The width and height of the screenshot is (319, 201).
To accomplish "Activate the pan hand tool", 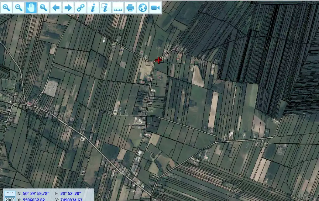I will click(x=31, y=8).
